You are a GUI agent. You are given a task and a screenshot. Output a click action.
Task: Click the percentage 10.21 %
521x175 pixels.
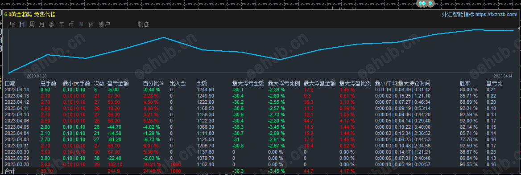[152, 164]
